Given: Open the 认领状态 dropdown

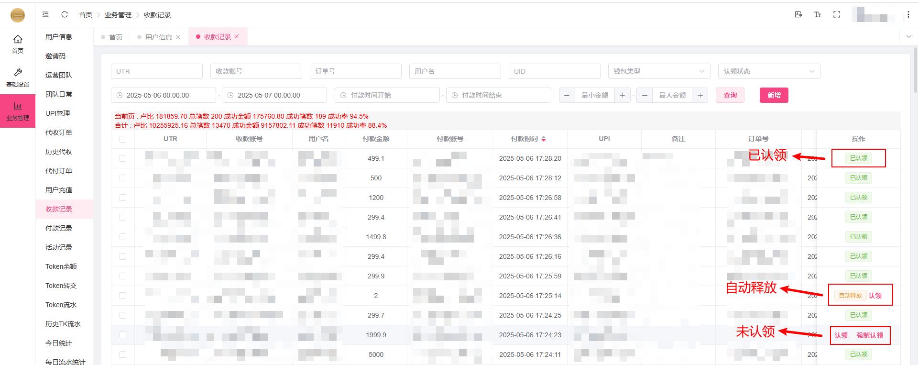Looking at the screenshot, I should point(768,71).
